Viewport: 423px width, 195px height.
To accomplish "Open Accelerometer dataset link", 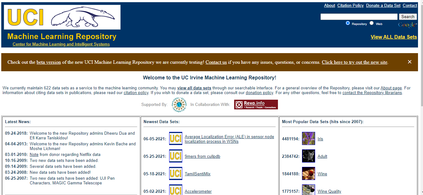I will [x=198, y=191].
